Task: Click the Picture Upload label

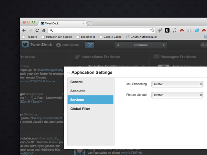Action: point(136,95)
